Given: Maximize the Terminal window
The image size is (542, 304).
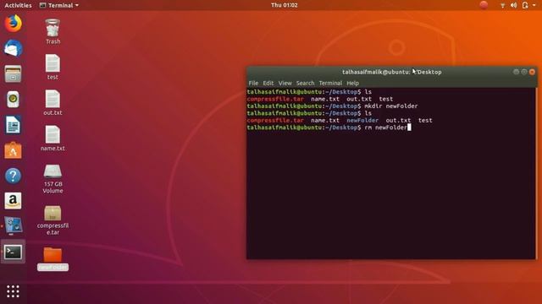Looking at the screenshot, I should [x=524, y=72].
